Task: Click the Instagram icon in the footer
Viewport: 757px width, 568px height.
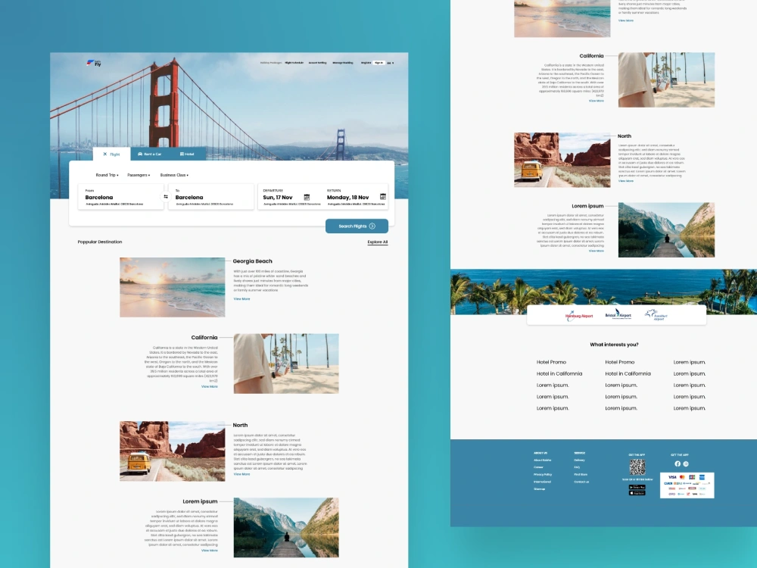Action: pyautogui.click(x=686, y=463)
